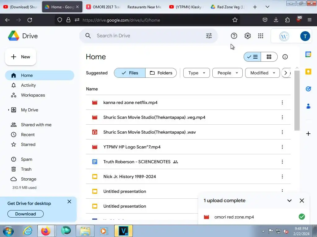Image resolution: width=317 pixels, height=237 pixels.
Task: Open the Type filter dropdown
Action: (x=197, y=73)
